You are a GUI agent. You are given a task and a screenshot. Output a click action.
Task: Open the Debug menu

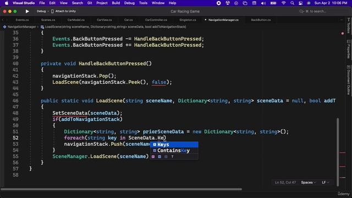point(129,3)
